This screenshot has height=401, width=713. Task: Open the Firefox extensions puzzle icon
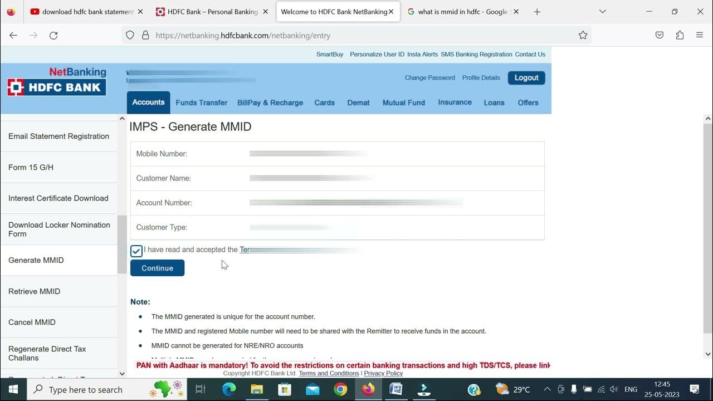click(x=680, y=35)
